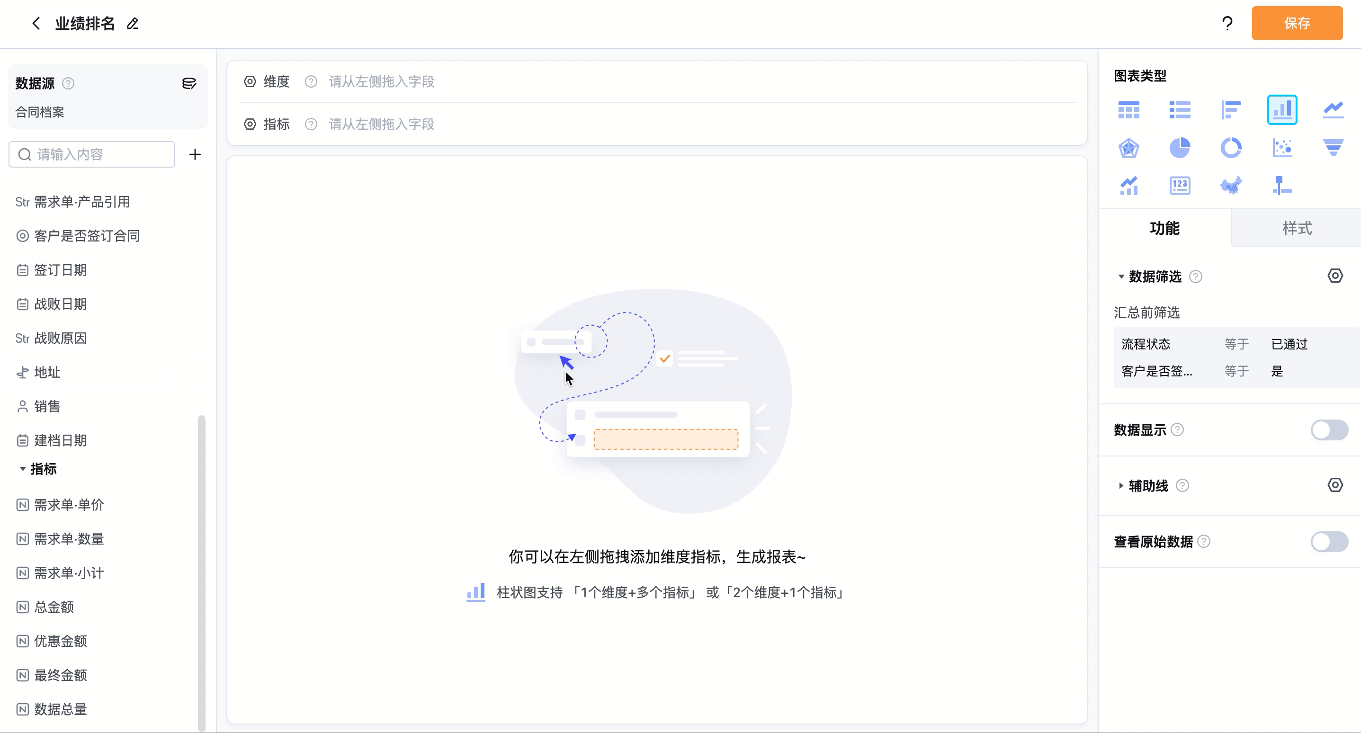This screenshot has width=1361, height=733.
Task: Select the donut chart type icon
Action: [x=1231, y=148]
